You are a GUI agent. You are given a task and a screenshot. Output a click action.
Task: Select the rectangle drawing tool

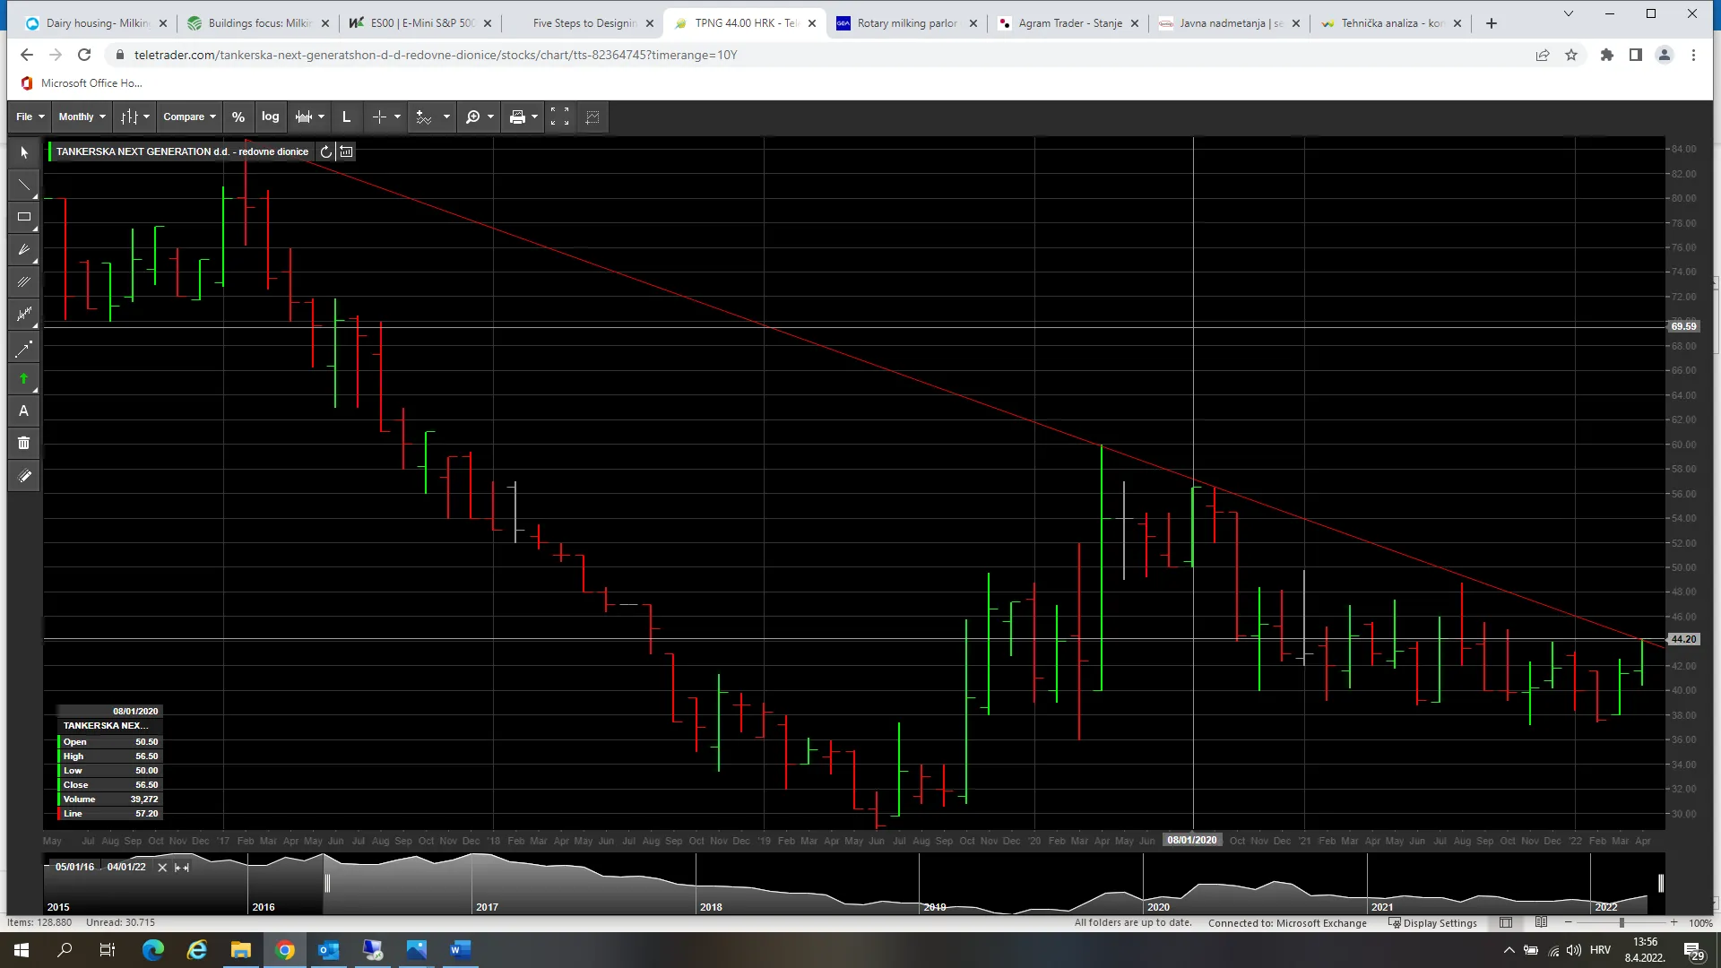23,217
